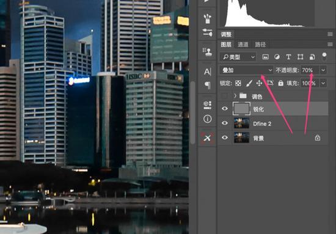Lock position move icon
Image resolution: width=336 pixels, height=234 pixels.
pos(259,83)
